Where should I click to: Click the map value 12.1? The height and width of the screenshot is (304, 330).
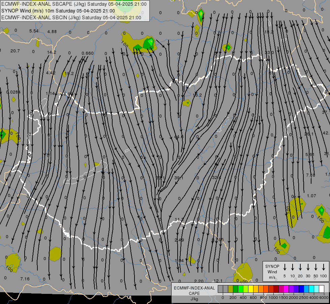point(218,281)
